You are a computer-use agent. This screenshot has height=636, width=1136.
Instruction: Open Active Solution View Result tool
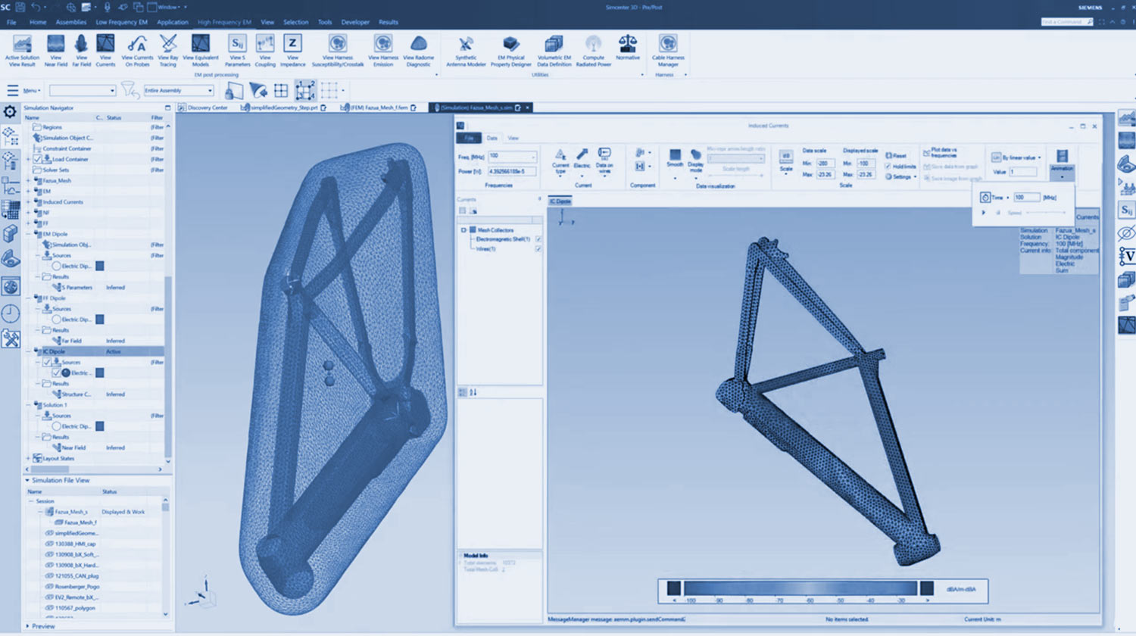[22, 50]
